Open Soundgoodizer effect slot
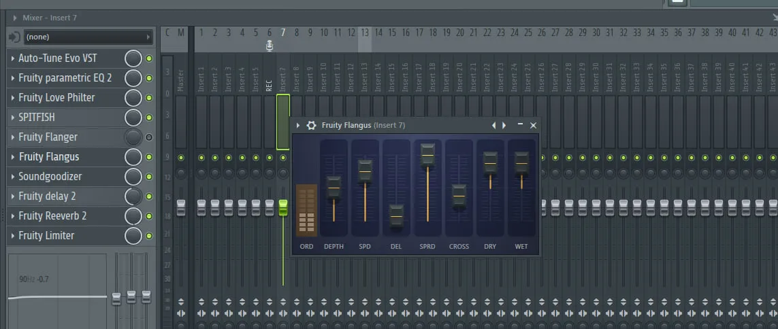 pyautogui.click(x=50, y=176)
